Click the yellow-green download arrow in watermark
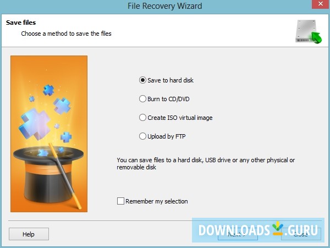The image size is (330, 248). pyautogui.click(x=277, y=228)
